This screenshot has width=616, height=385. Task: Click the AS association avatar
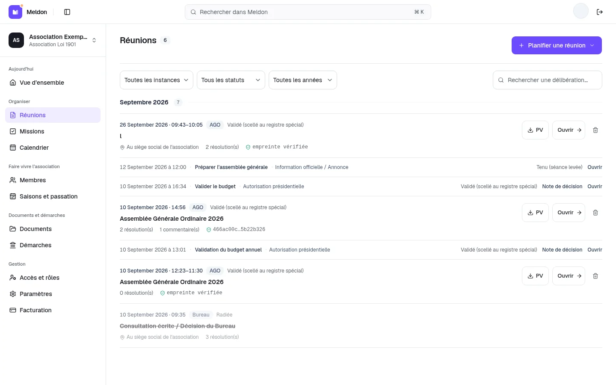16,40
